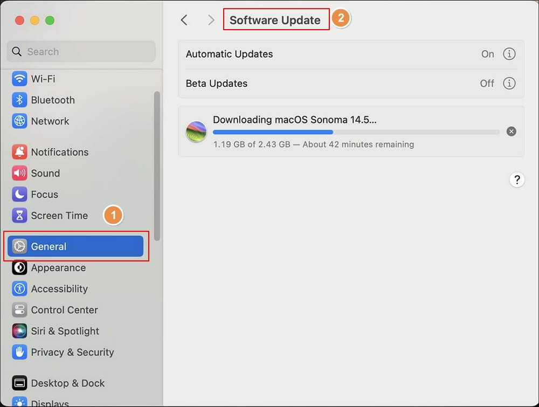Open the Sound settings pane

coord(75,173)
